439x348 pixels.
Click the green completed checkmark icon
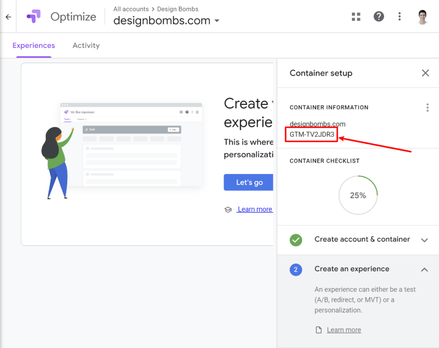click(x=296, y=240)
